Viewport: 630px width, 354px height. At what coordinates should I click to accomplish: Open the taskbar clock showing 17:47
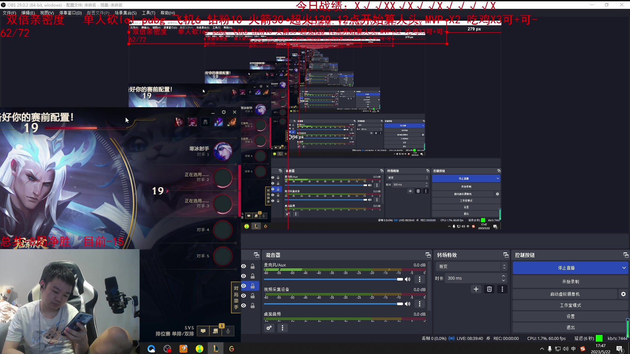point(600,349)
